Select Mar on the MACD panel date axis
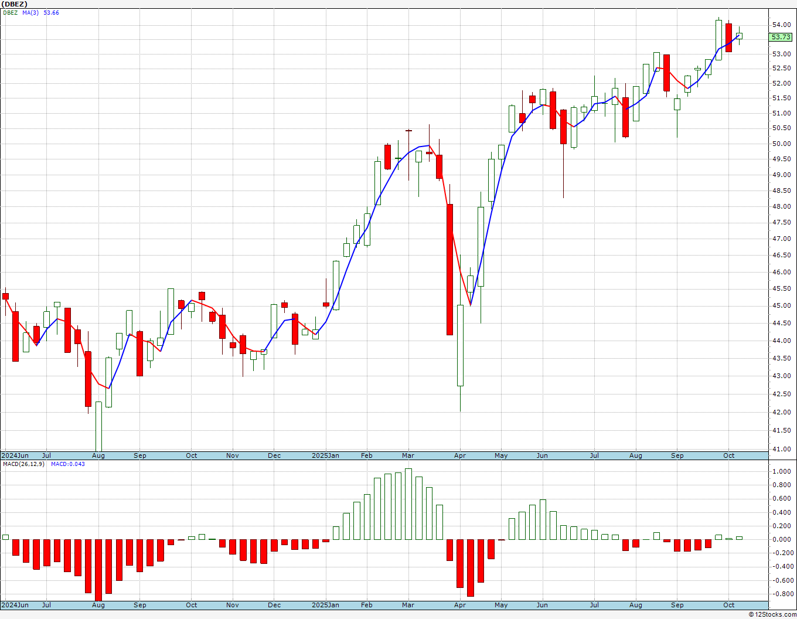This screenshot has height=619, width=797. [x=408, y=605]
